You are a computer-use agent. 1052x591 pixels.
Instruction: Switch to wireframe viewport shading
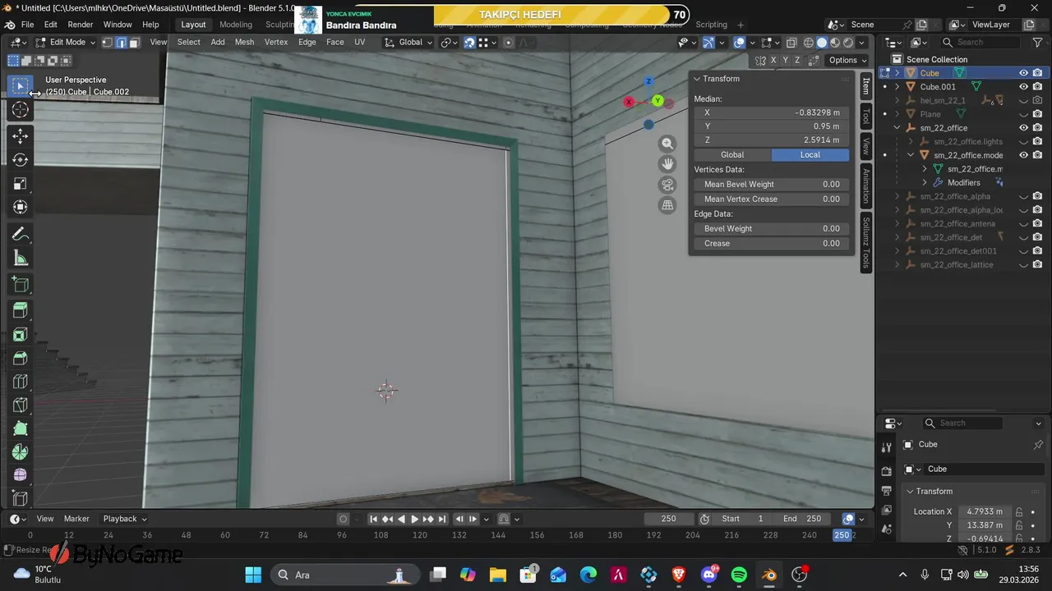[809, 43]
